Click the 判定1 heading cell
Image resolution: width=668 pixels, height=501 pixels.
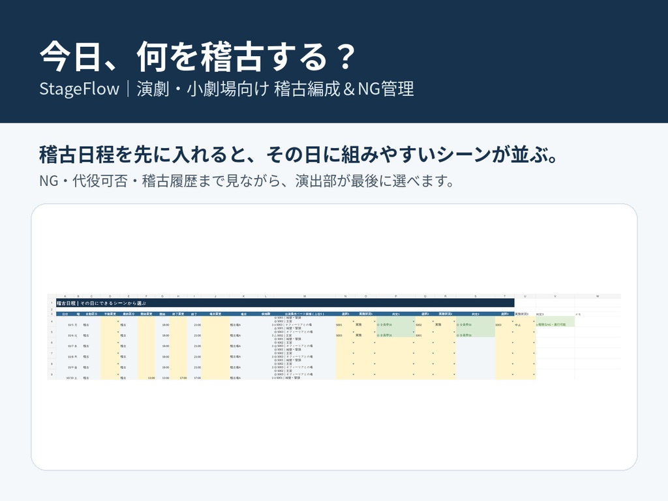(396, 314)
